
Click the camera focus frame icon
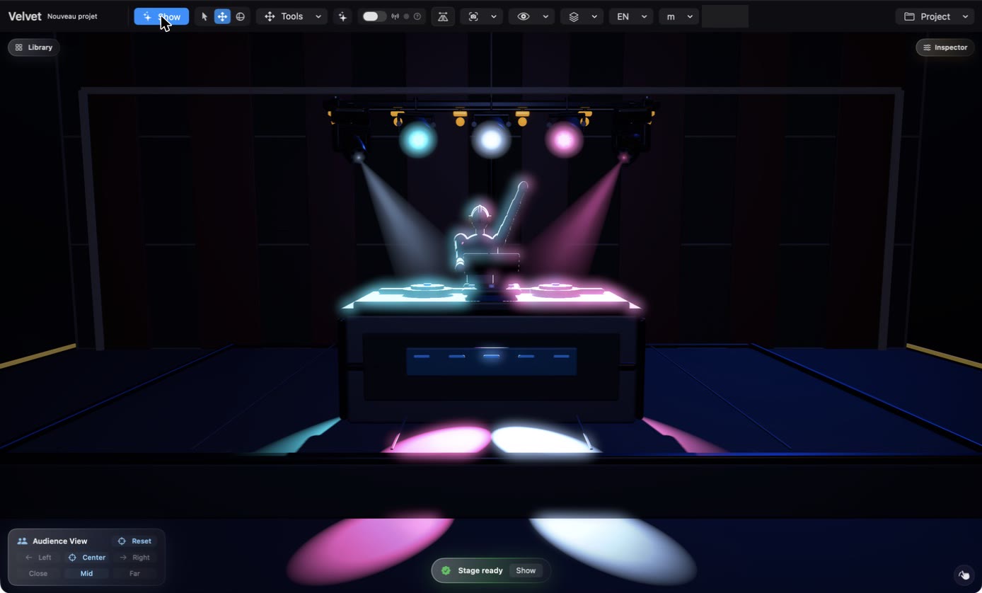[x=473, y=16]
